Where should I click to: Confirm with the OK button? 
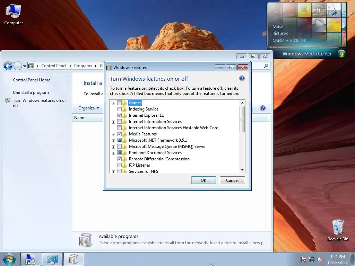click(204, 180)
